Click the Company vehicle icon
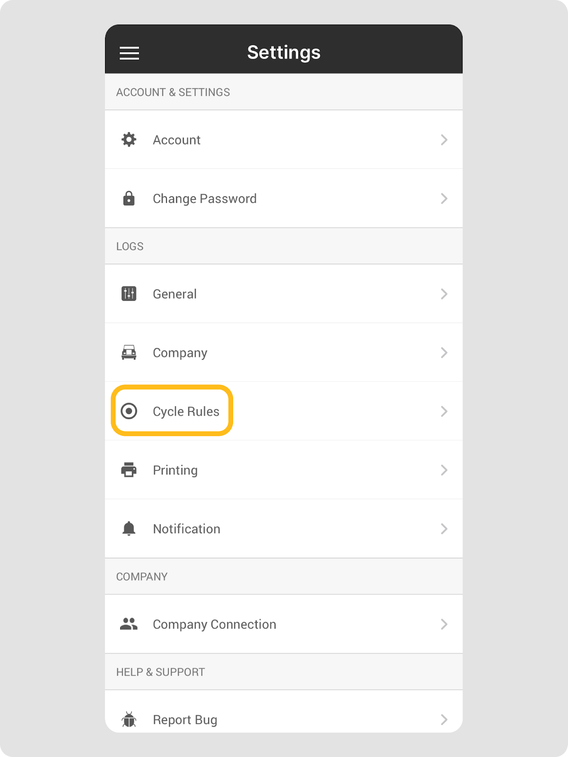Viewport: 568px width, 757px height. click(x=129, y=352)
